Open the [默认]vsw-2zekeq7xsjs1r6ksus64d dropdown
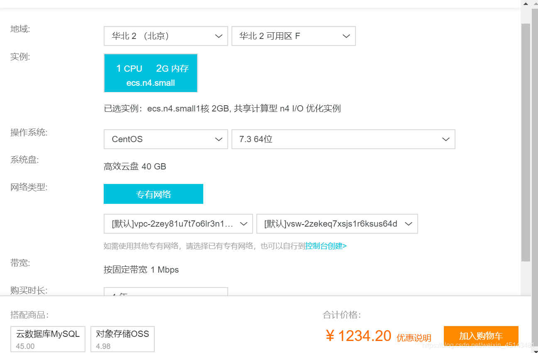538x353 pixels. pos(337,224)
